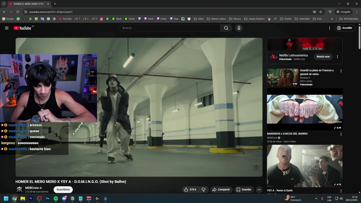The width and height of the screenshot is (361, 203).
Task: Open more actions ellipsis under the video
Action: point(259,189)
